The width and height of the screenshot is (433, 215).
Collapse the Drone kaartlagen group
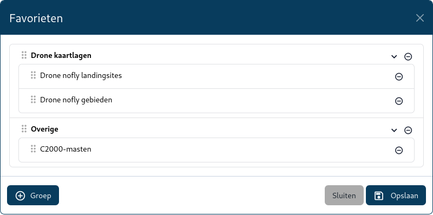(394, 57)
